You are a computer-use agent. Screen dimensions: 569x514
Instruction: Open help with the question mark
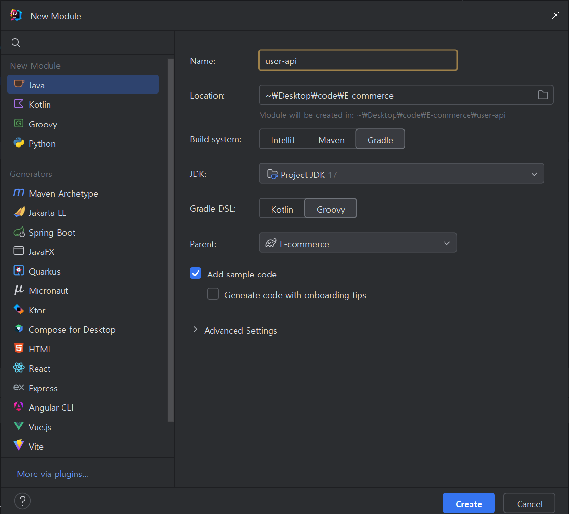pyautogui.click(x=23, y=501)
